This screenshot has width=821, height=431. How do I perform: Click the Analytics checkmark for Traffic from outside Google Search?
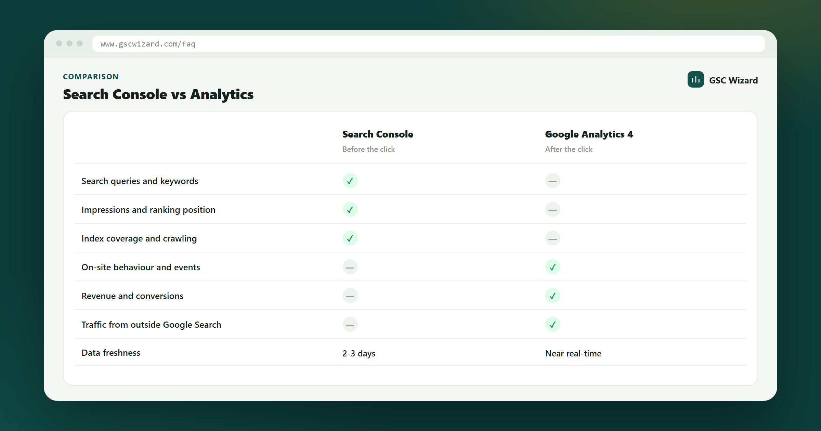(x=552, y=324)
